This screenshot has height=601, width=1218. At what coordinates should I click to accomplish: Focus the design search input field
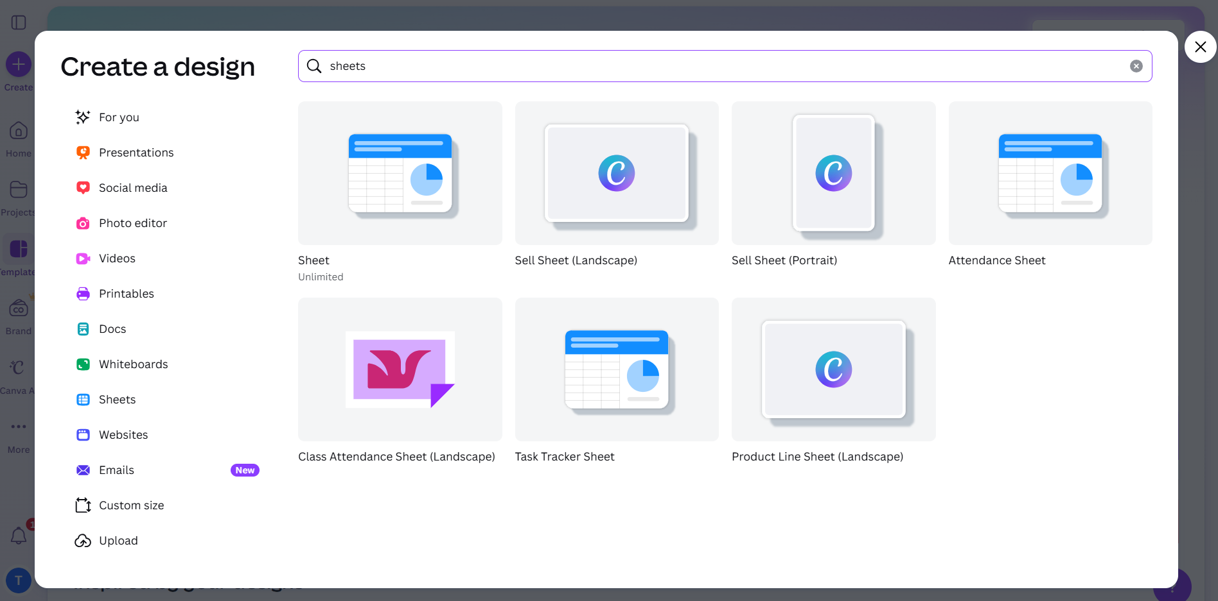point(719,66)
